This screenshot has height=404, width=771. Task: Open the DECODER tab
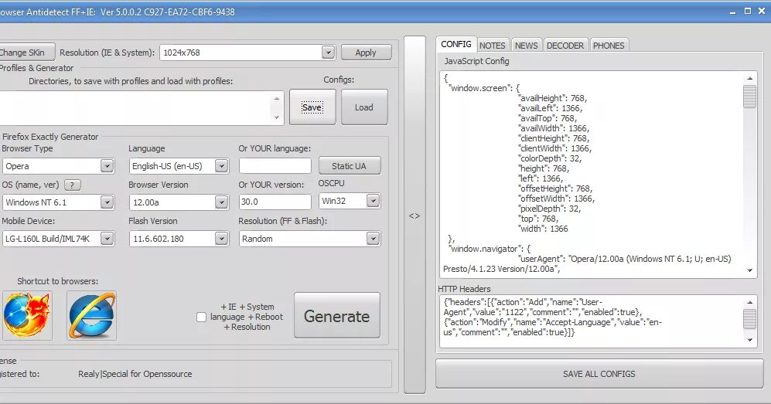pyautogui.click(x=565, y=45)
